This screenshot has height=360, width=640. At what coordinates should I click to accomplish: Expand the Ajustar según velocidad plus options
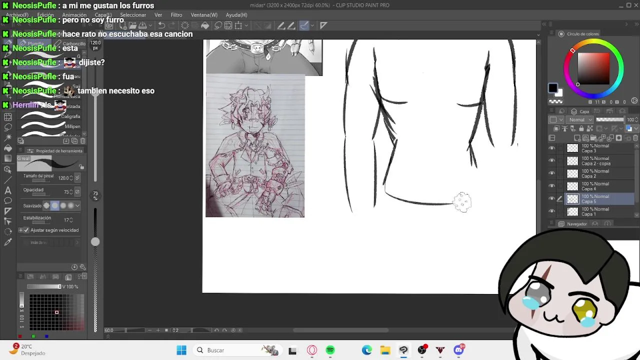coord(20,230)
